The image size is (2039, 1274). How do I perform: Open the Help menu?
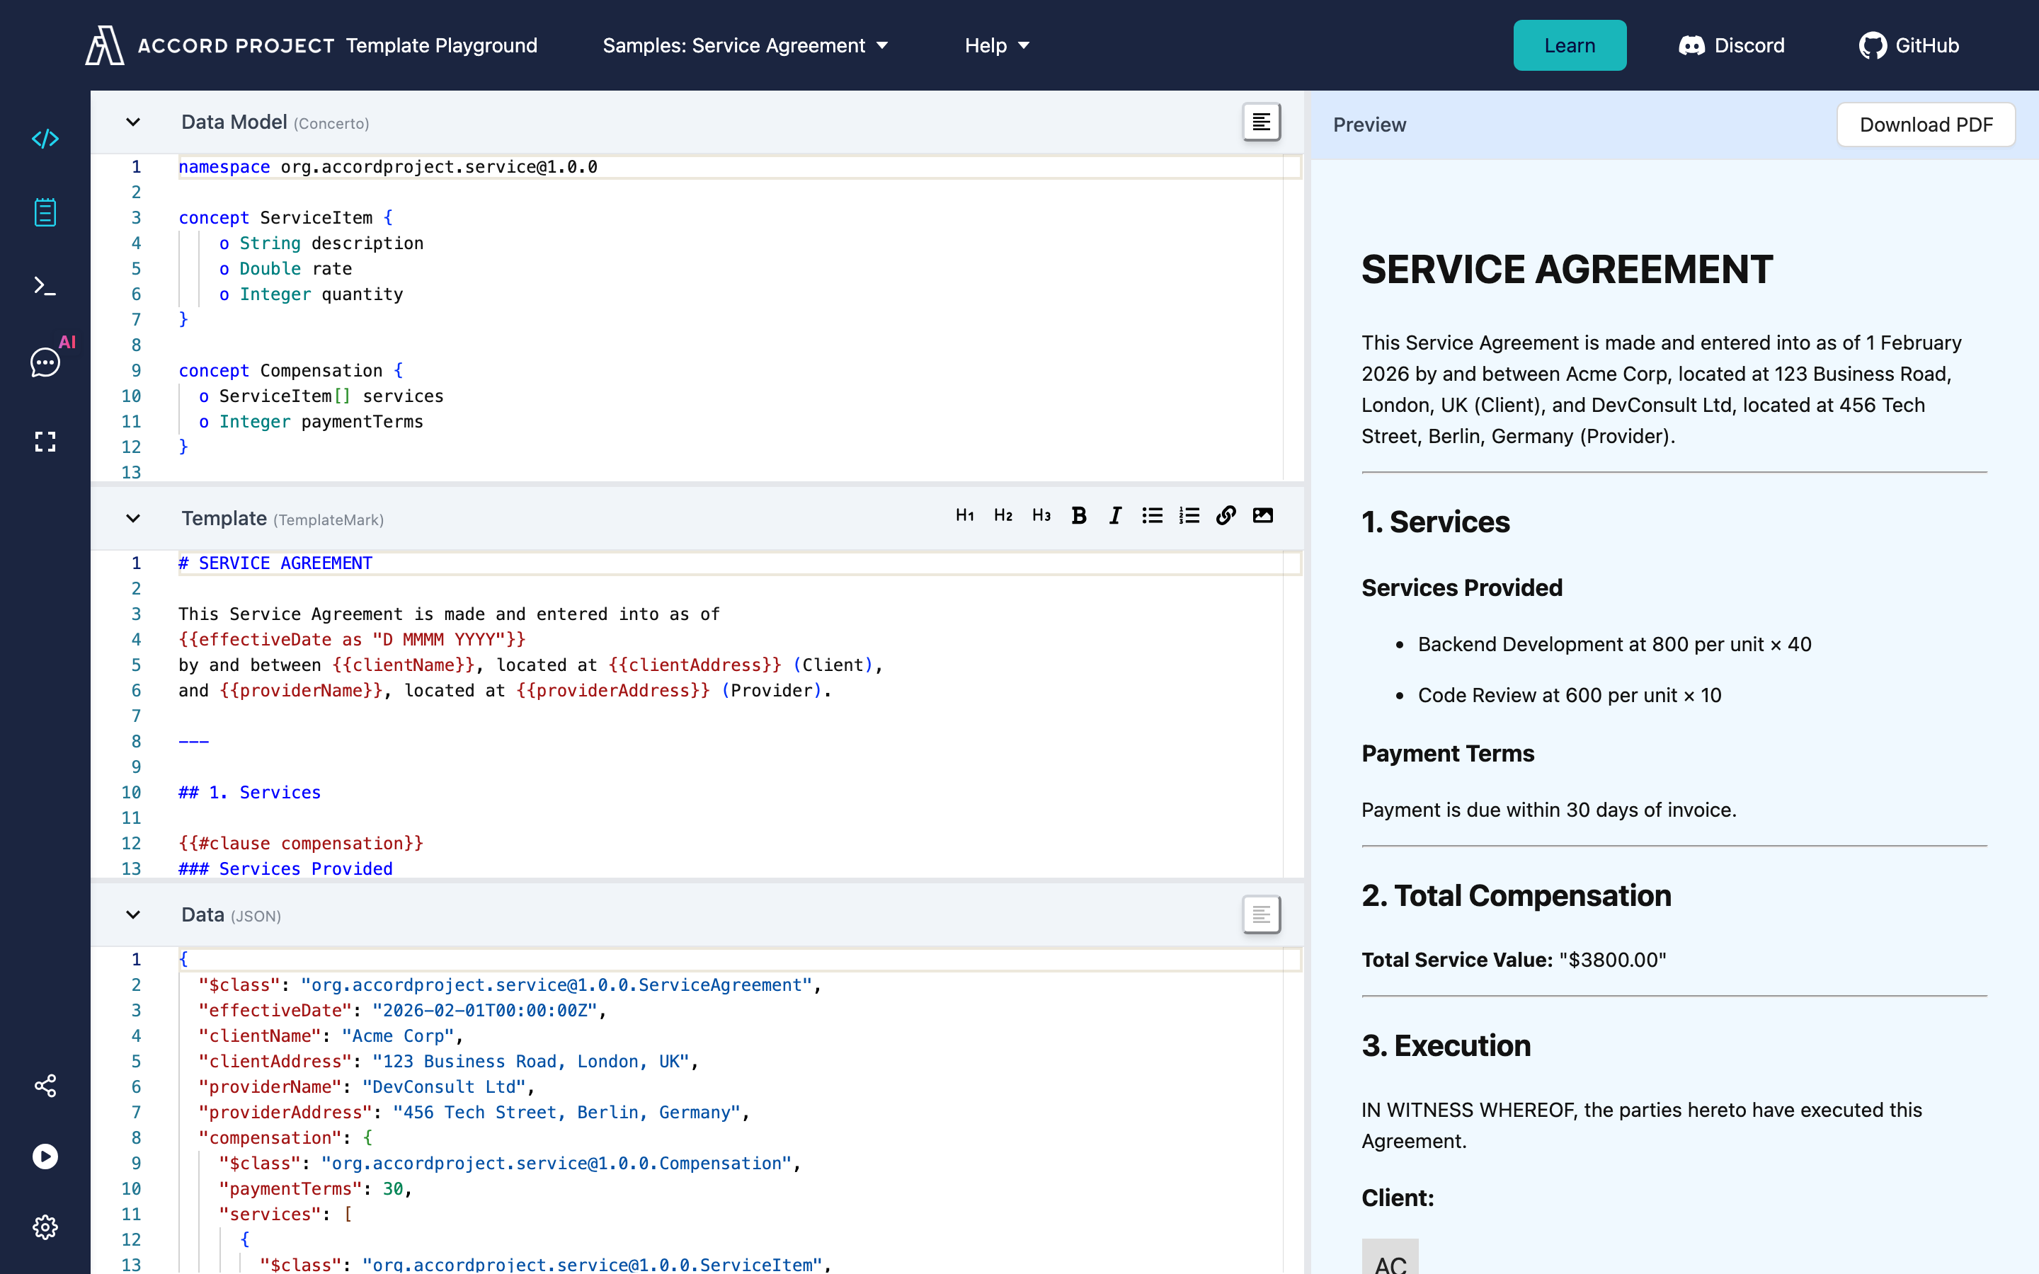point(997,45)
